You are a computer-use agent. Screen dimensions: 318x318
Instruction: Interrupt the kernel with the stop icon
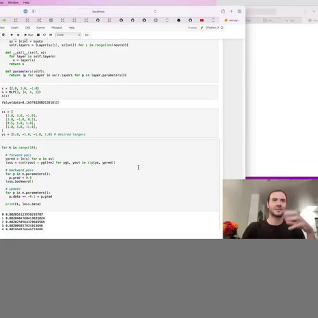[x=38, y=35]
